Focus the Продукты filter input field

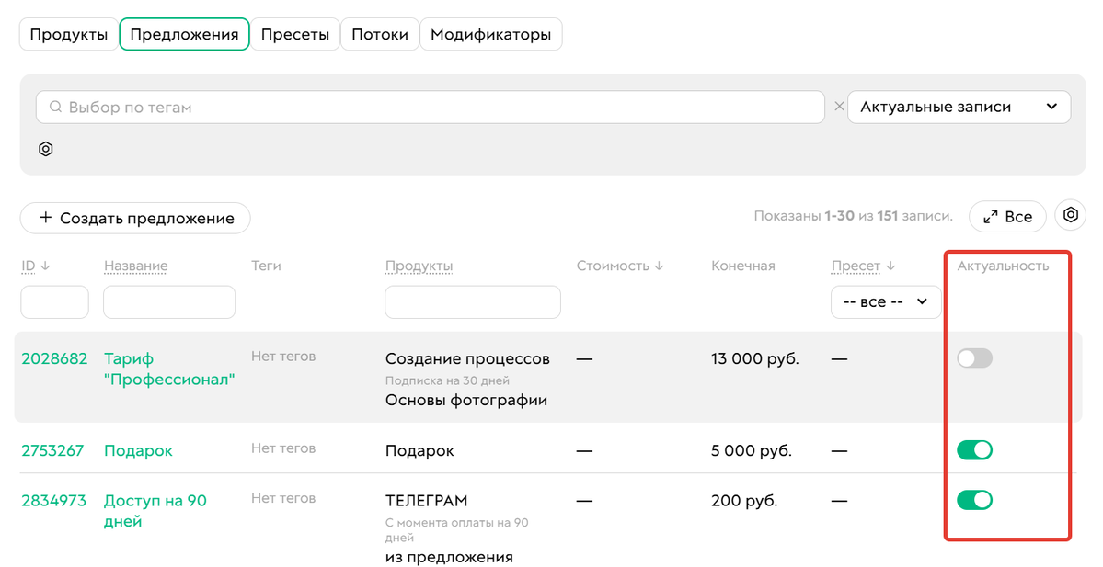[473, 302]
